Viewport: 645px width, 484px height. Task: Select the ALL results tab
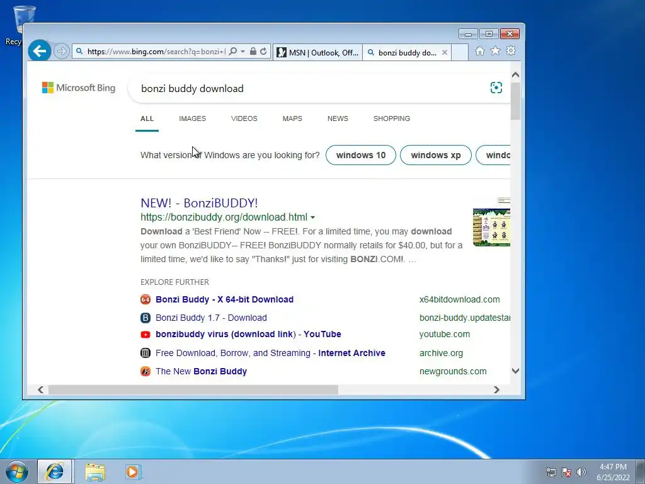pos(147,118)
